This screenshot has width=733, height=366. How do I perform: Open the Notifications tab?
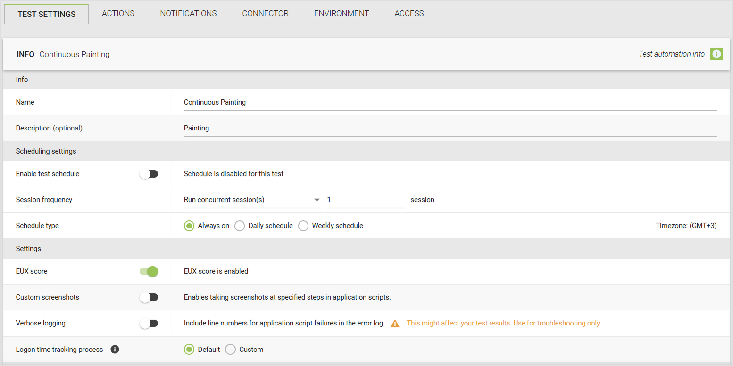(x=188, y=13)
